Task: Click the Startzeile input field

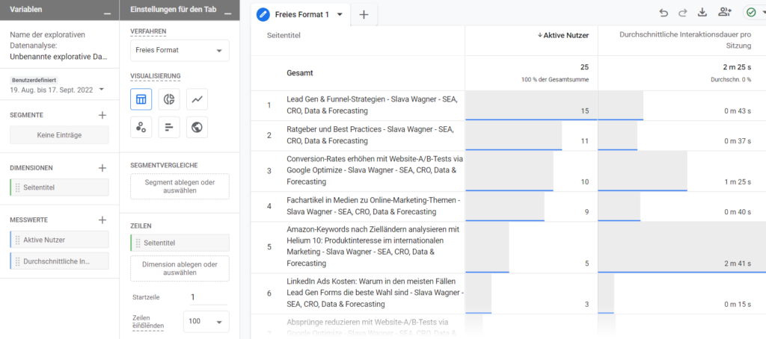Action: click(209, 297)
